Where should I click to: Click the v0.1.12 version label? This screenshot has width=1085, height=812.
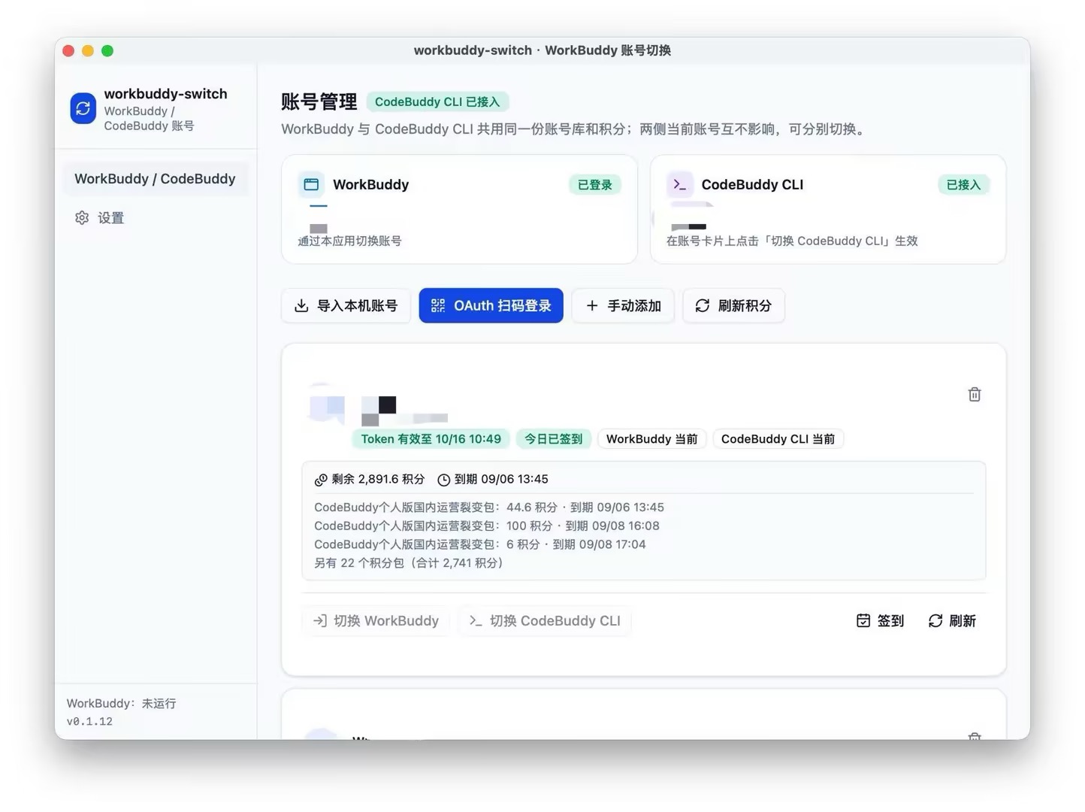click(x=89, y=722)
